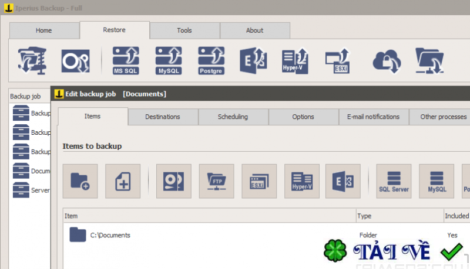Screen dimensions: 470x269
Task: Click the cloud restore icon
Action: 387,62
